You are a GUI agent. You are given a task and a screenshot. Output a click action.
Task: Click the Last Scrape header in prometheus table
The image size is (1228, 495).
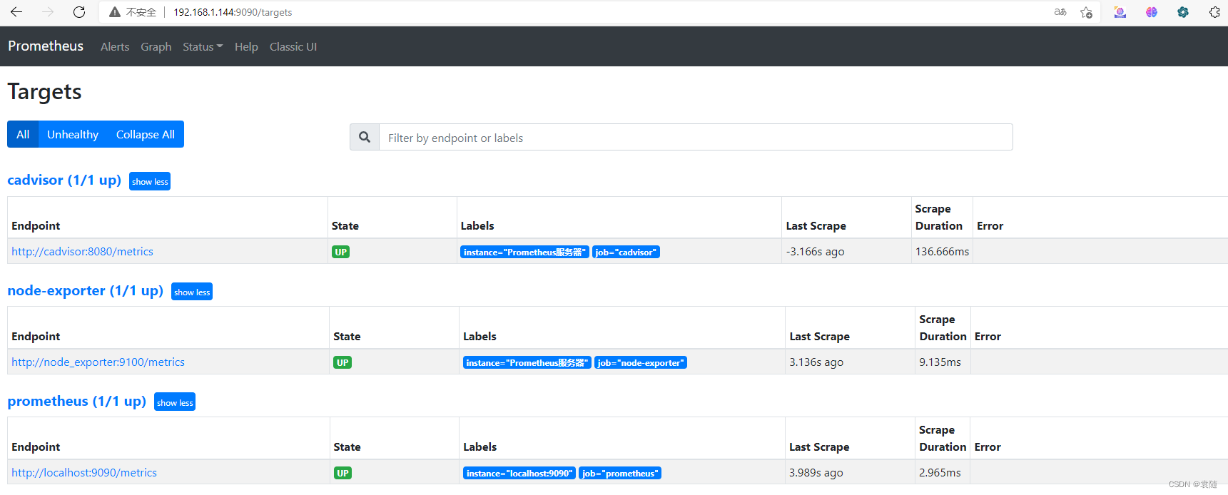click(x=819, y=446)
